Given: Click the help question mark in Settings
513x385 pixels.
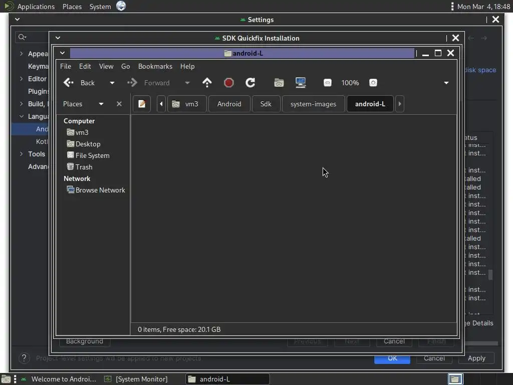Looking at the screenshot, I should click(24, 358).
